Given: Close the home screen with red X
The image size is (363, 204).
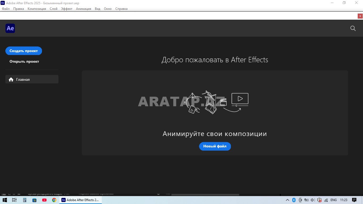Looking at the screenshot, I should point(360,16).
